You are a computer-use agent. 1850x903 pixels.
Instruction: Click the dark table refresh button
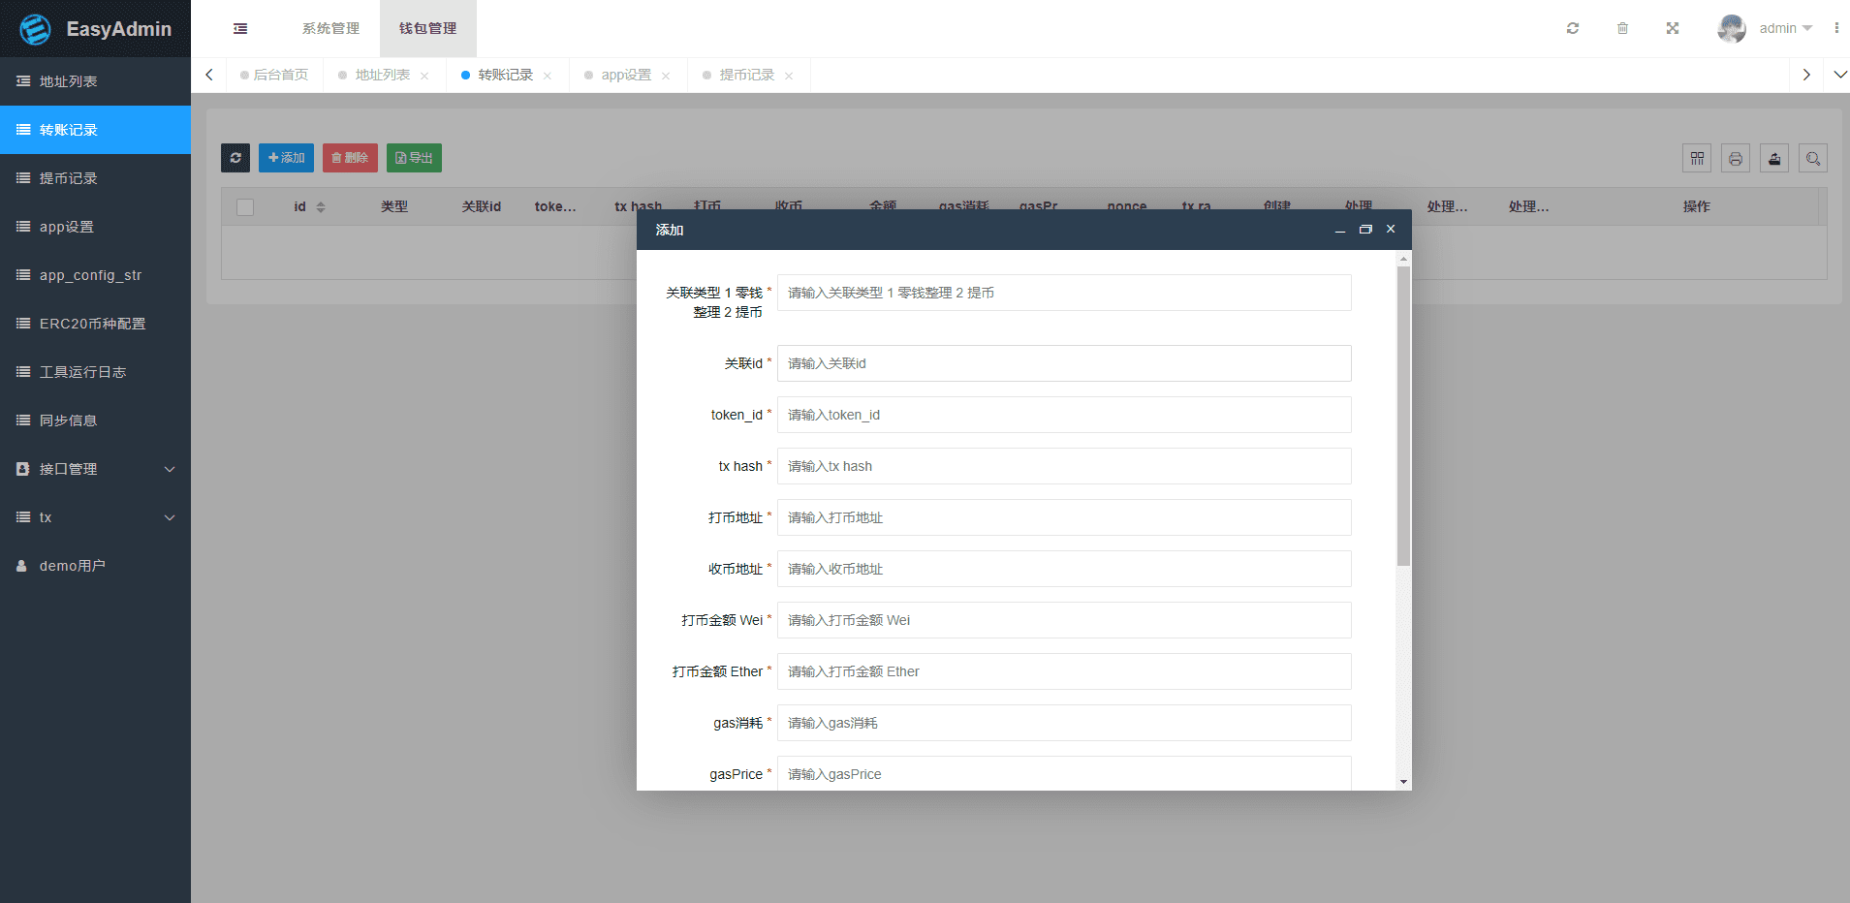(x=235, y=158)
